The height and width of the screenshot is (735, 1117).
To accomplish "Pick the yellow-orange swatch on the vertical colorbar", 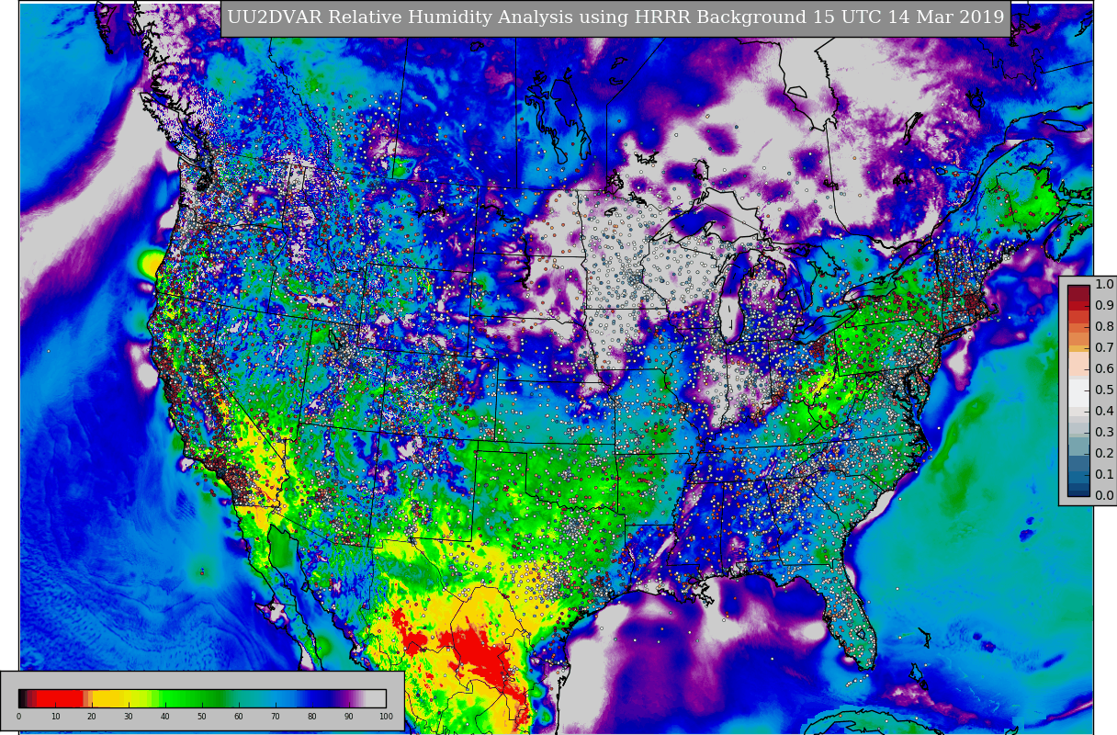I will point(1078,348).
